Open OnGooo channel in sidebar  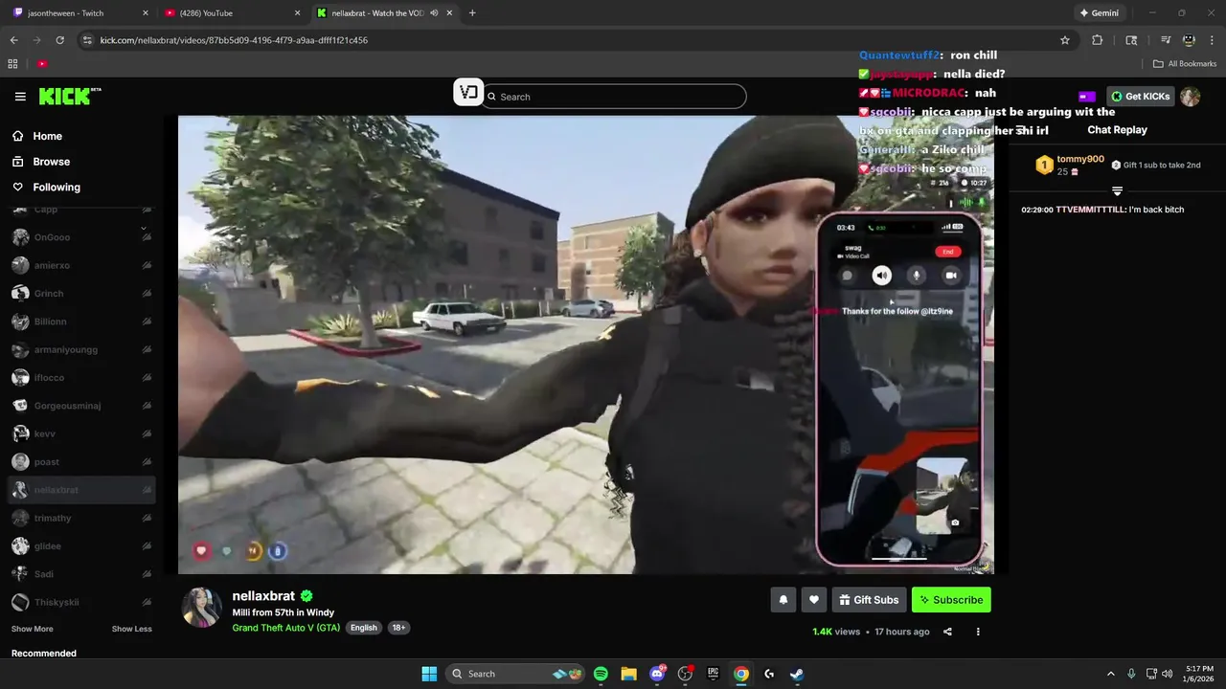(80, 237)
